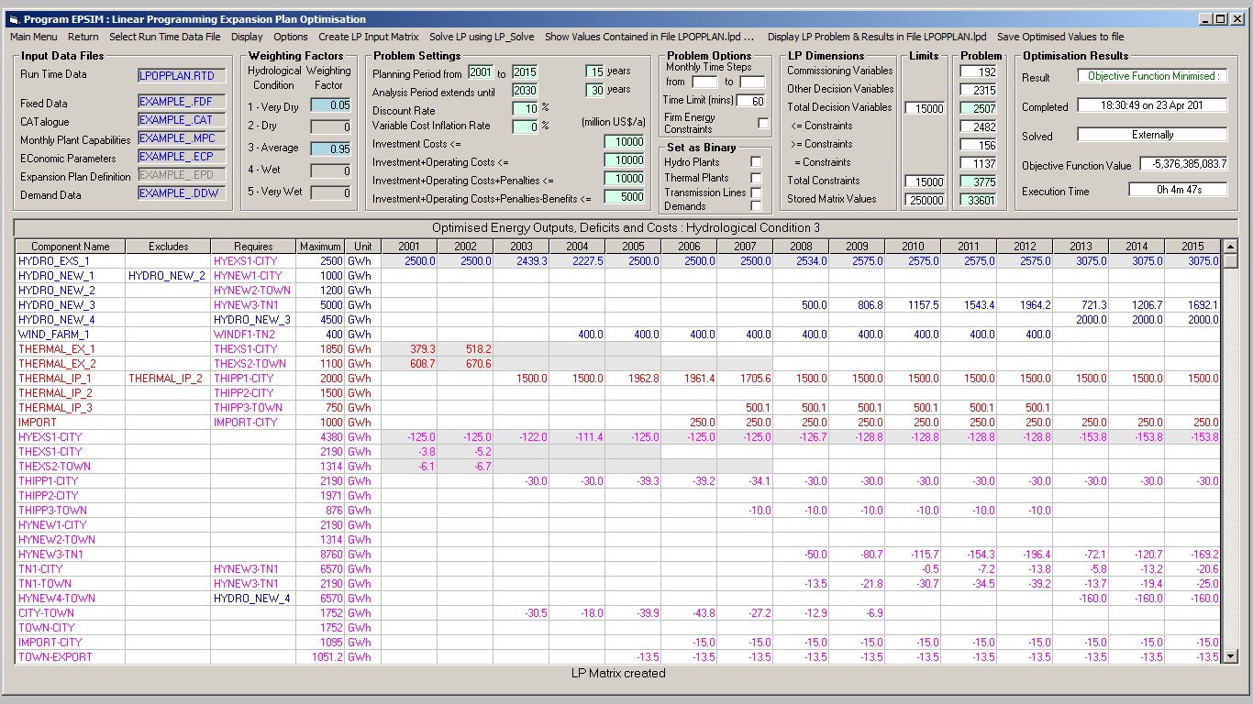Image resolution: width=1253 pixels, height=704 pixels.
Task: Enable the Demands binary checkbox
Action: (x=756, y=206)
